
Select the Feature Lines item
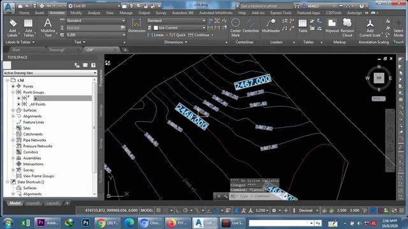pos(34,122)
